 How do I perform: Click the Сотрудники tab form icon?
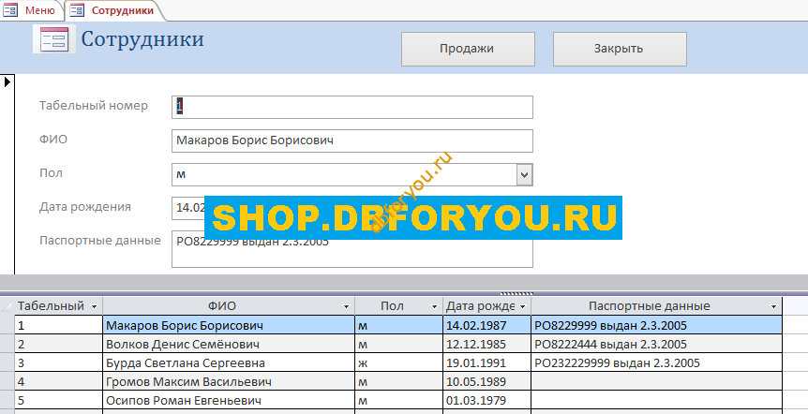(77, 9)
